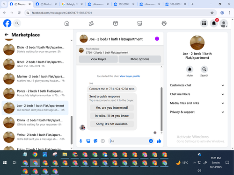
Task: Open the Chrome profile icon
Action: click(x=222, y=13)
